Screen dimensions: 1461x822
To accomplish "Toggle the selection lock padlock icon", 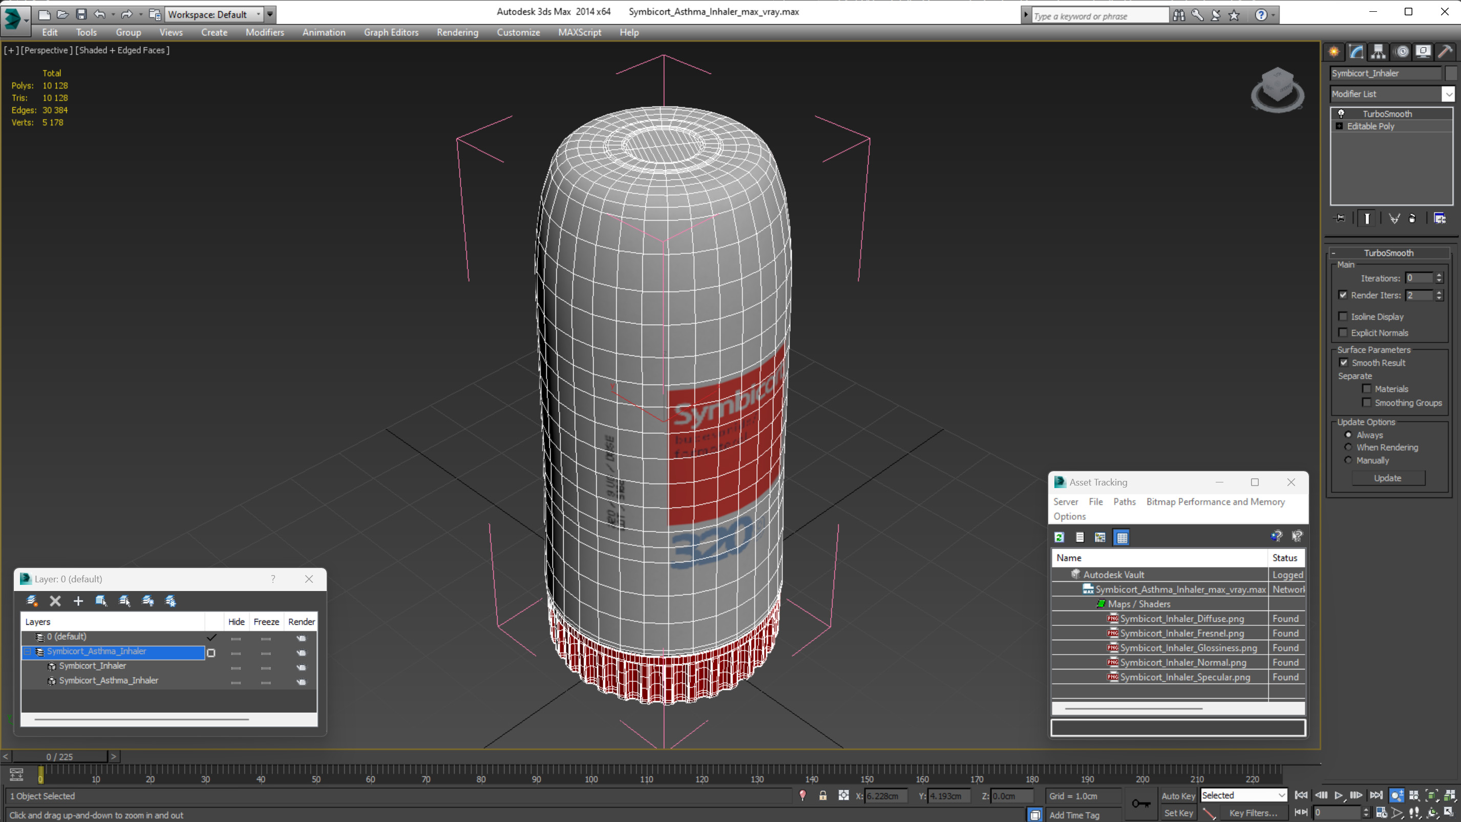I will 822,795.
